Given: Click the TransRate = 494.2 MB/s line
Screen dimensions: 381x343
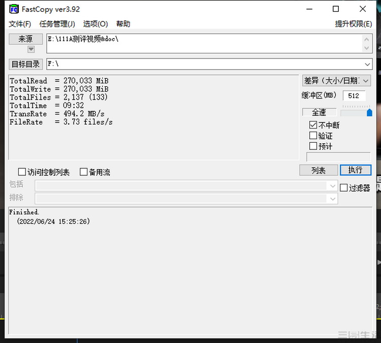Looking at the screenshot, I should [x=57, y=114].
